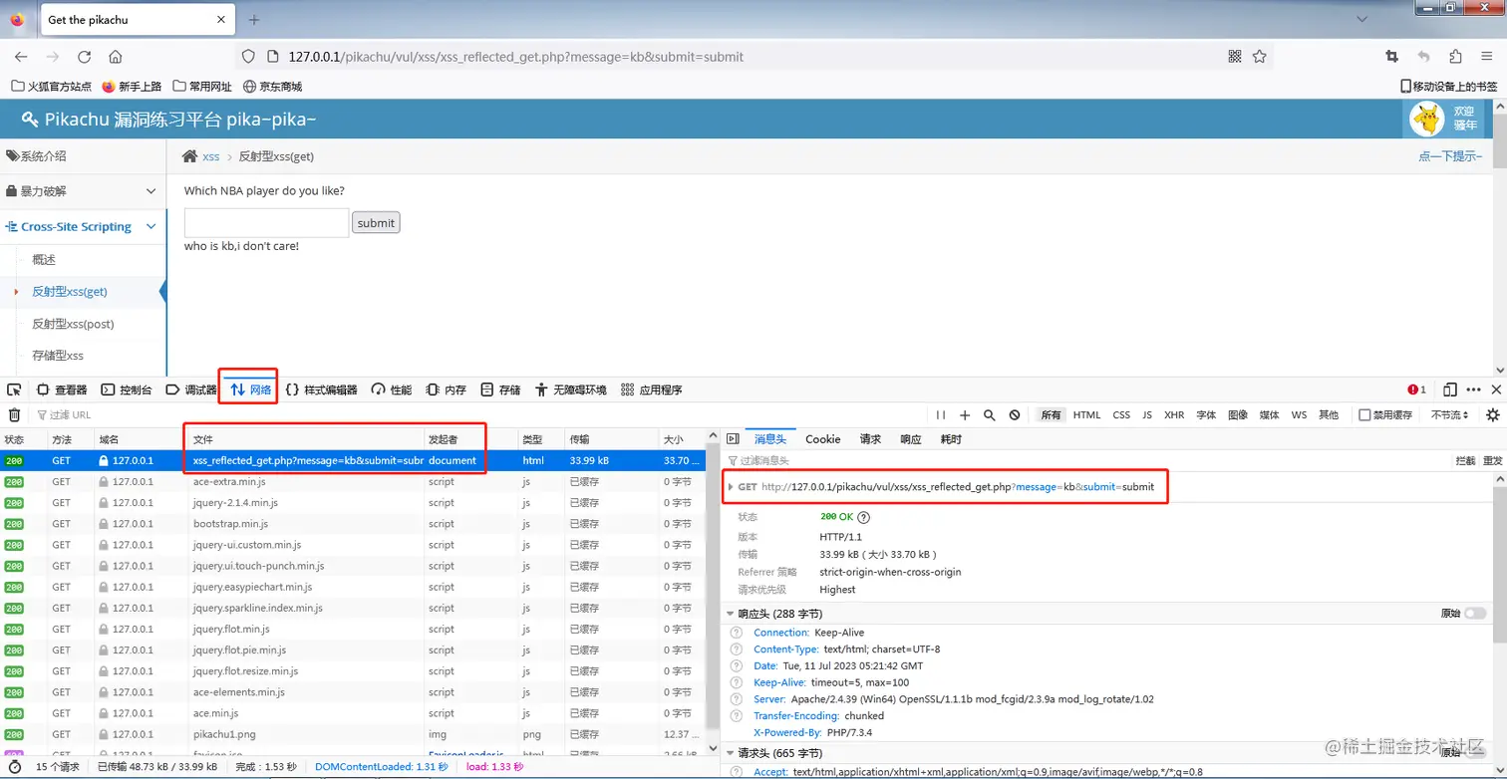Filter requests by HTML type
1507x779 pixels.
[1086, 415]
